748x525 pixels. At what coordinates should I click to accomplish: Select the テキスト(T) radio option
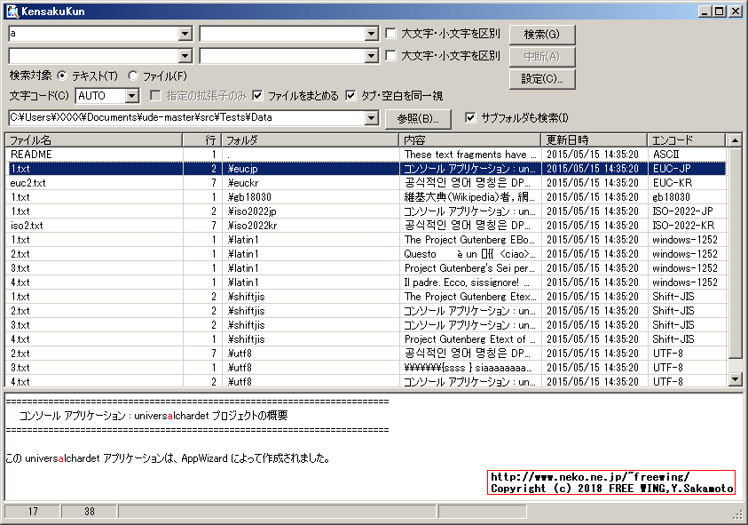(x=62, y=76)
